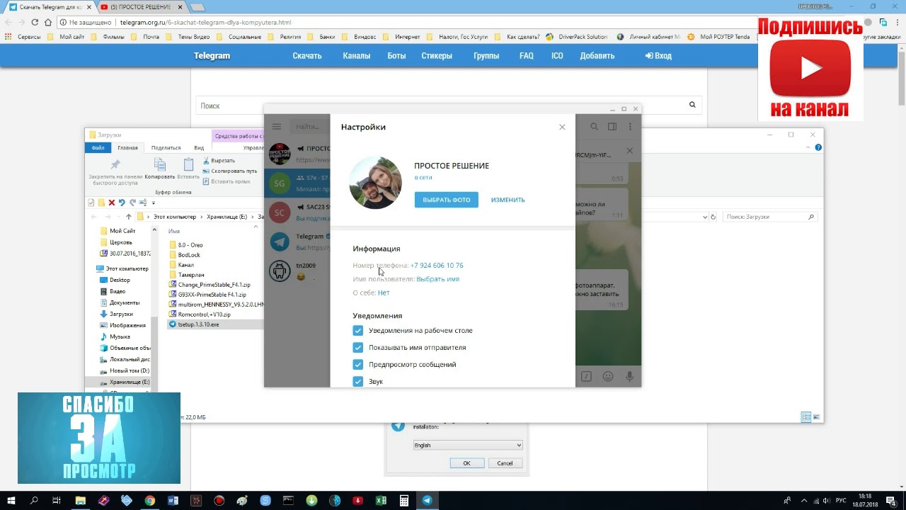
Task: Click the red delete X in Explorer quick toolbar
Action: [111, 203]
